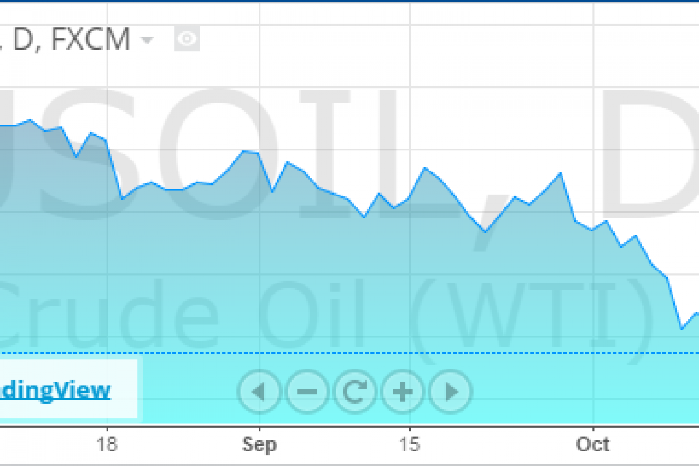Reset the chart view with the circular arrow
Screen dimensions: 699x466
[355, 391]
